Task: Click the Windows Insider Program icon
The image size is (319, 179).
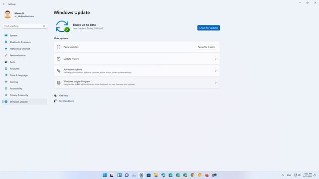Action: pyautogui.click(x=59, y=83)
